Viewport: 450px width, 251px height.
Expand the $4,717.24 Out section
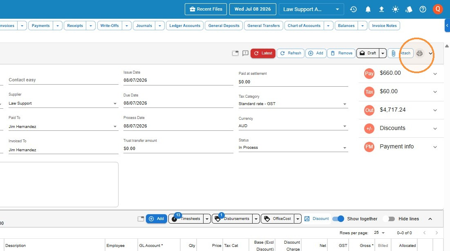(435, 110)
